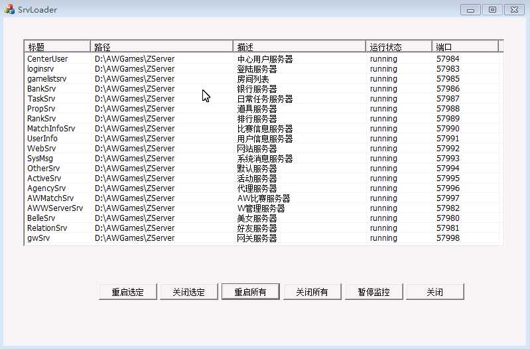
Task: Click the 端口 column header
Action: tap(465, 46)
